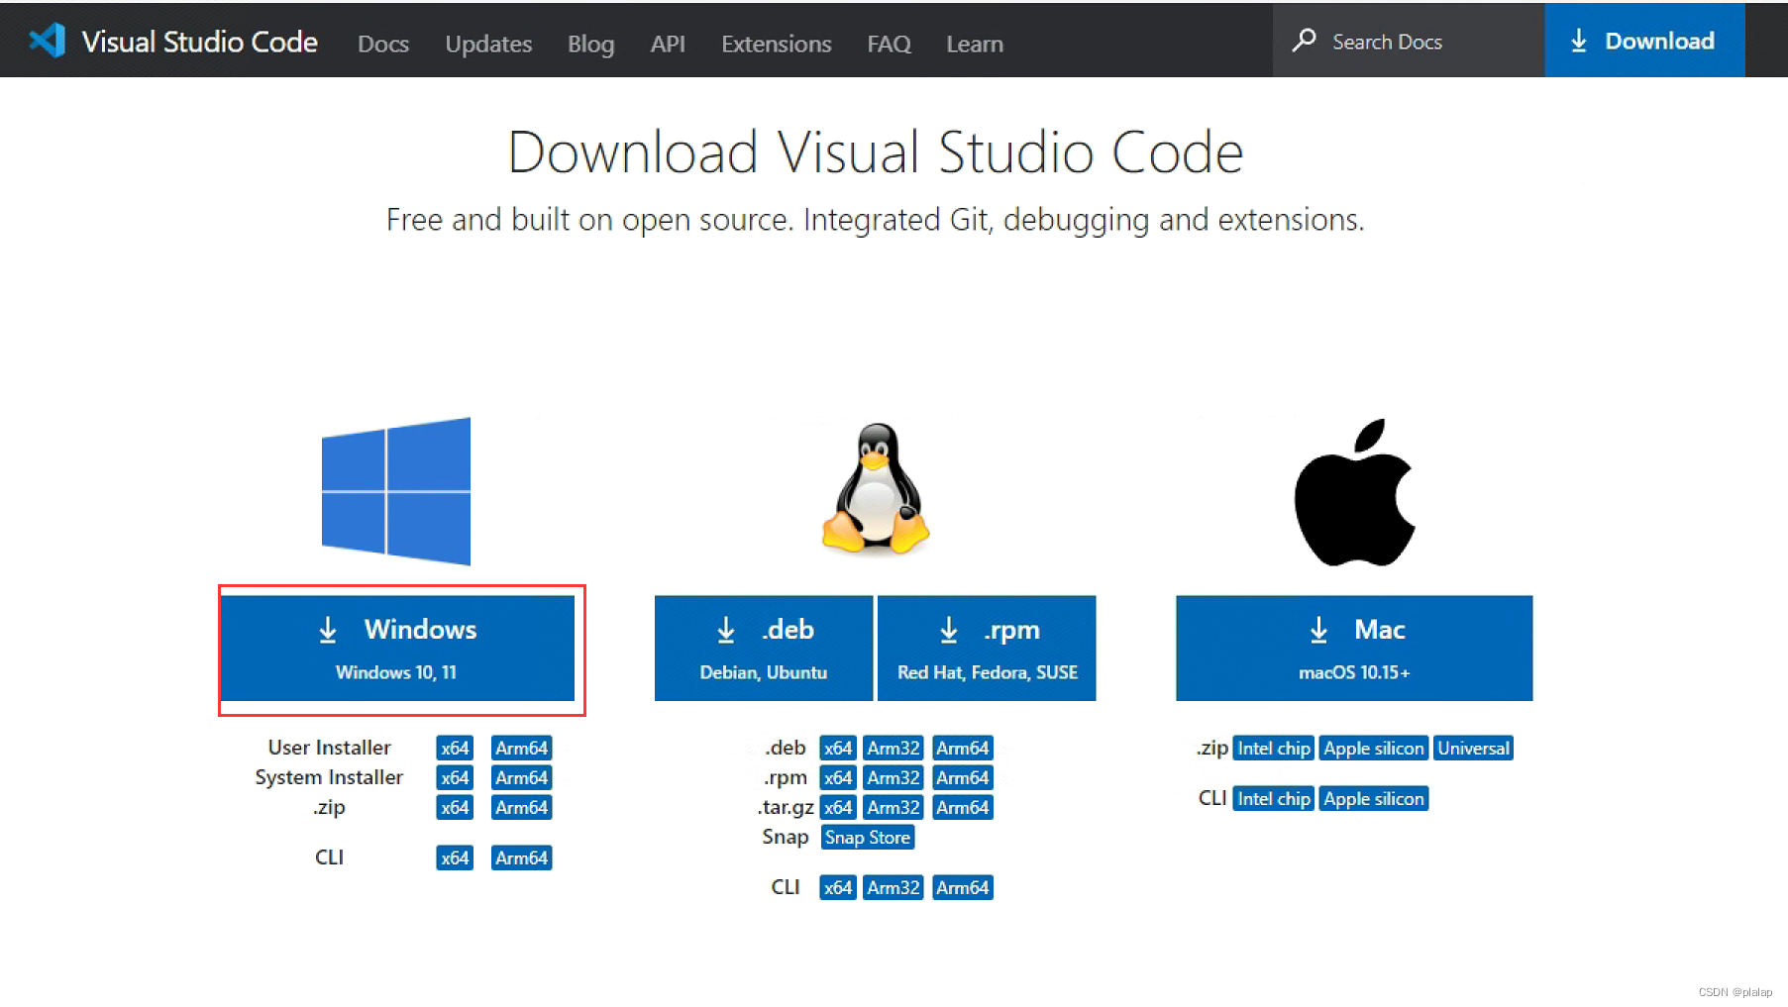
Task: Click the 'Snap' label in Linux list
Action: [786, 837]
